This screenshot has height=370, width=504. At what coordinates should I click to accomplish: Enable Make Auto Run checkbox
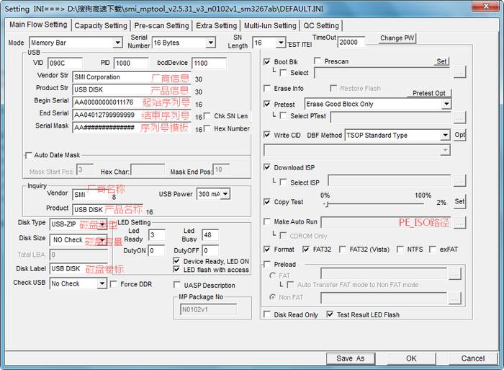tap(267, 221)
